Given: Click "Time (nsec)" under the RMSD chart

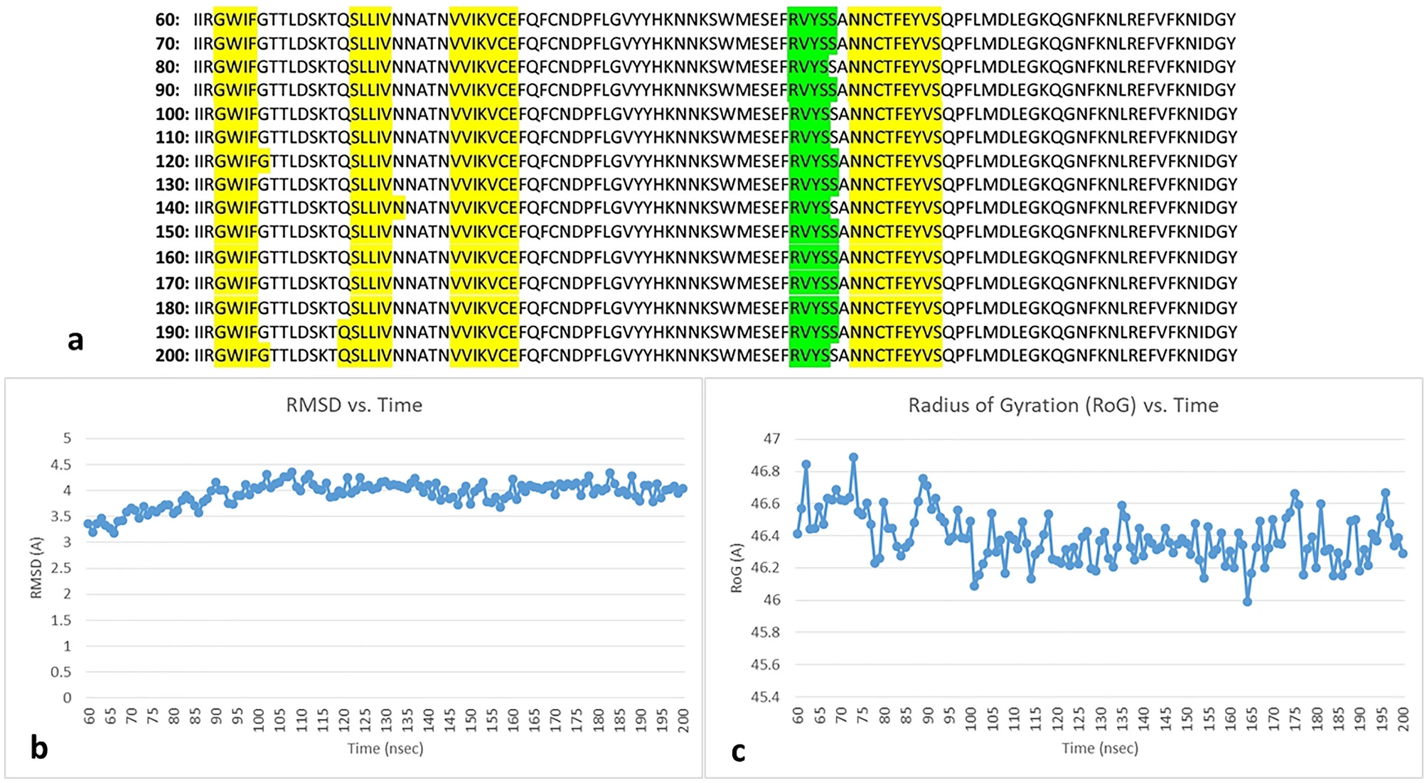Looking at the screenshot, I should (x=385, y=748).
